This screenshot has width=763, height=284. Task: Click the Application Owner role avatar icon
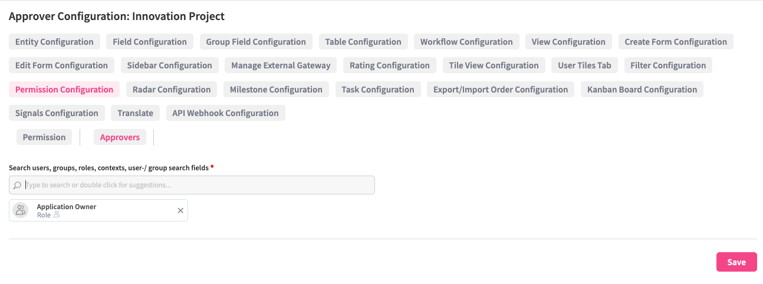(21, 210)
